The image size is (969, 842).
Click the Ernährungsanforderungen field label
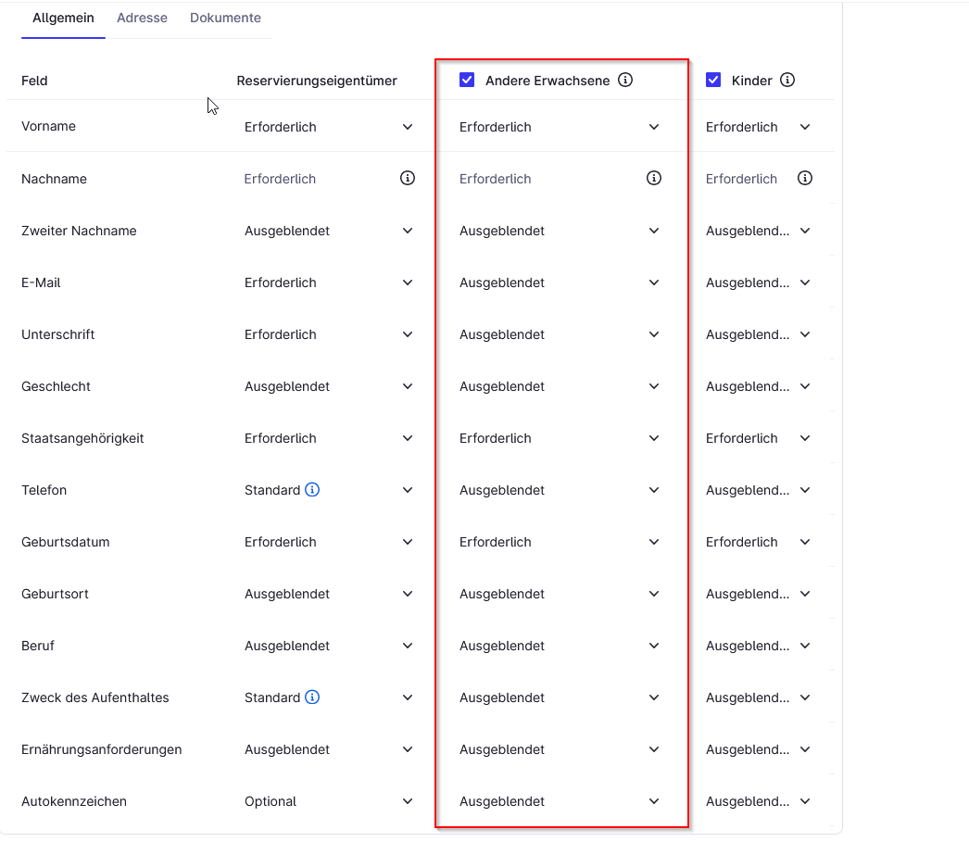[102, 750]
